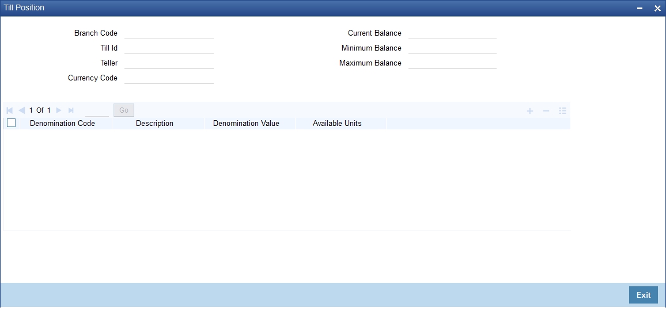Screen dimensions: 666x311
Task: Click the Go button
Action: pyautogui.click(x=124, y=110)
